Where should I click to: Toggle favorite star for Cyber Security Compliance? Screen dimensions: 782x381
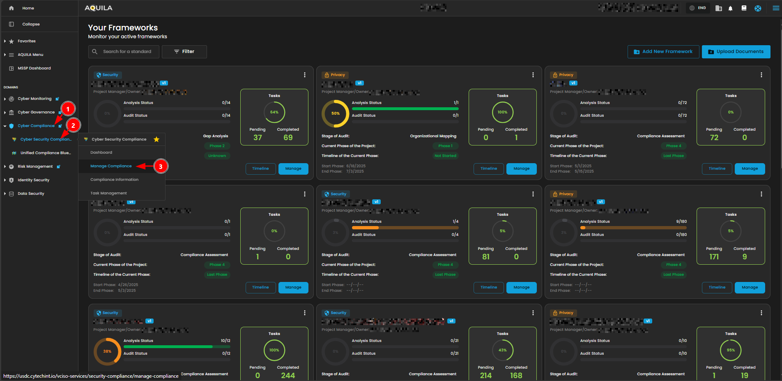(x=156, y=139)
